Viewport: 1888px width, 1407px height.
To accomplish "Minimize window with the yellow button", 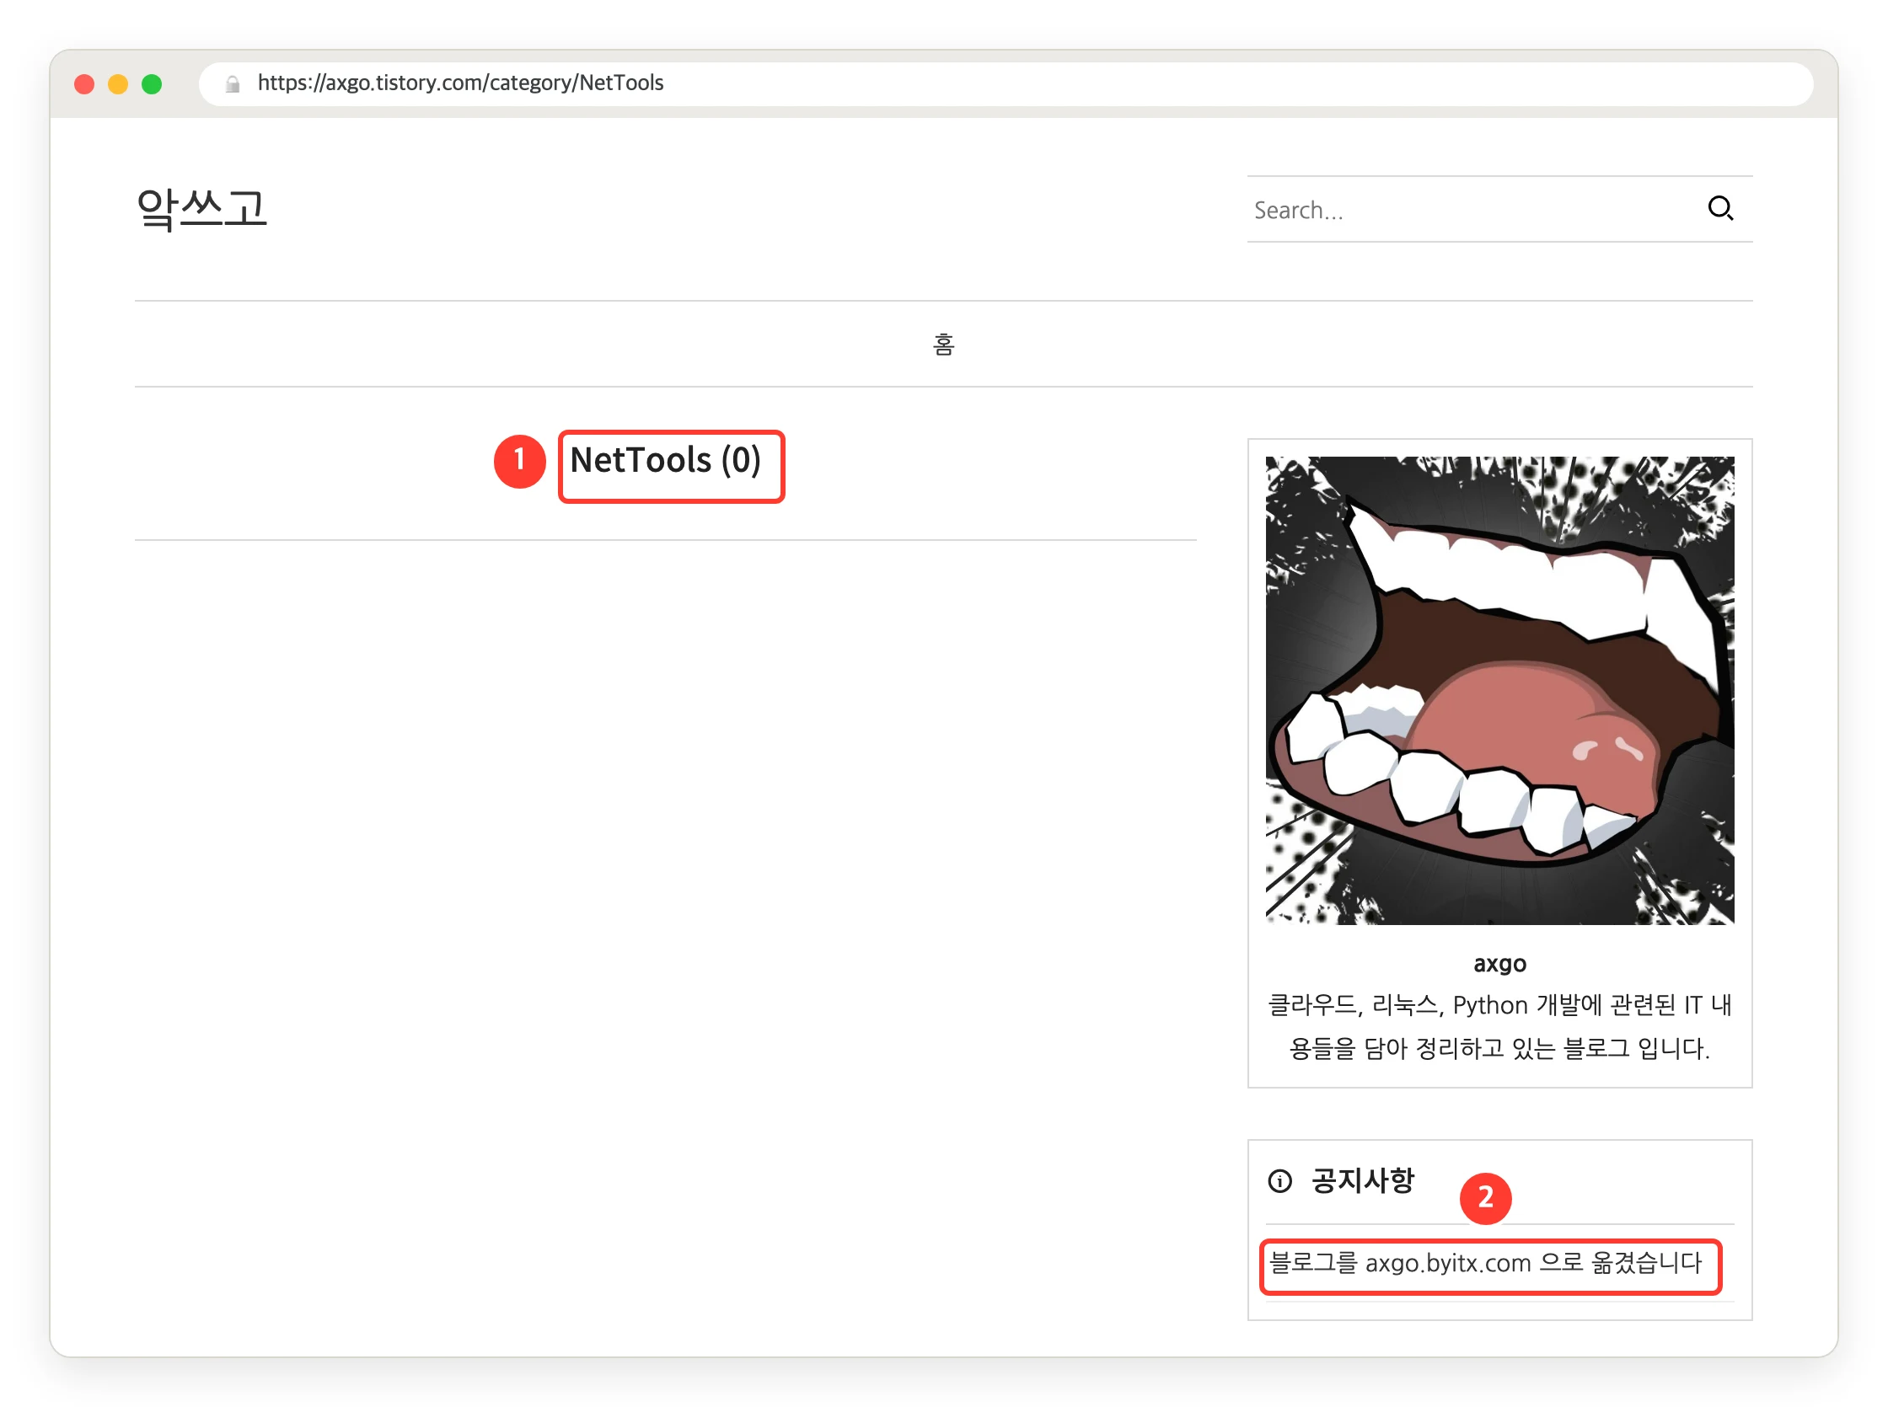I will (119, 83).
